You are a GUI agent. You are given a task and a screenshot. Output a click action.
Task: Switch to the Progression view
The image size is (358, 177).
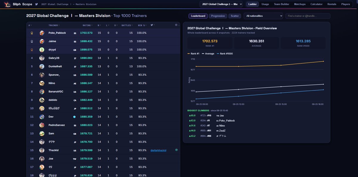[x=218, y=16]
